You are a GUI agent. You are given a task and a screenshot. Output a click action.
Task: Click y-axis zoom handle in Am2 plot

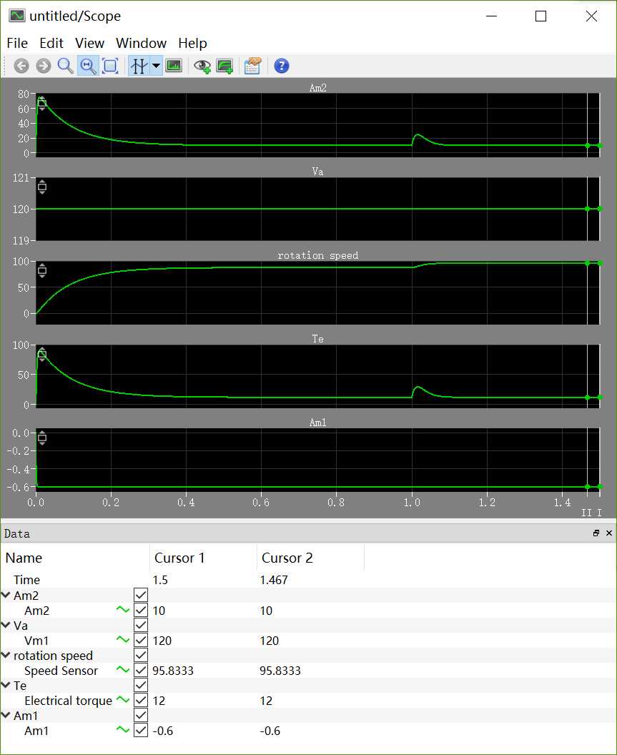(42, 103)
